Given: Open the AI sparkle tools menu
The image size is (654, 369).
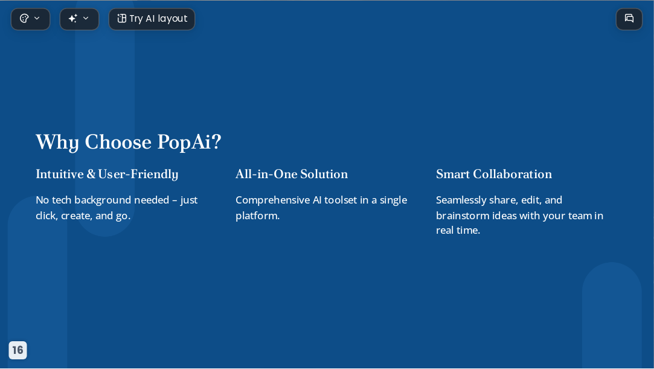Looking at the screenshot, I should click(73, 19).
